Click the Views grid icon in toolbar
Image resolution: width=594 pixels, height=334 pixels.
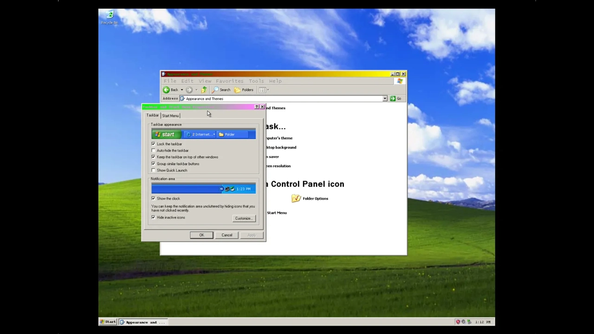[262, 90]
